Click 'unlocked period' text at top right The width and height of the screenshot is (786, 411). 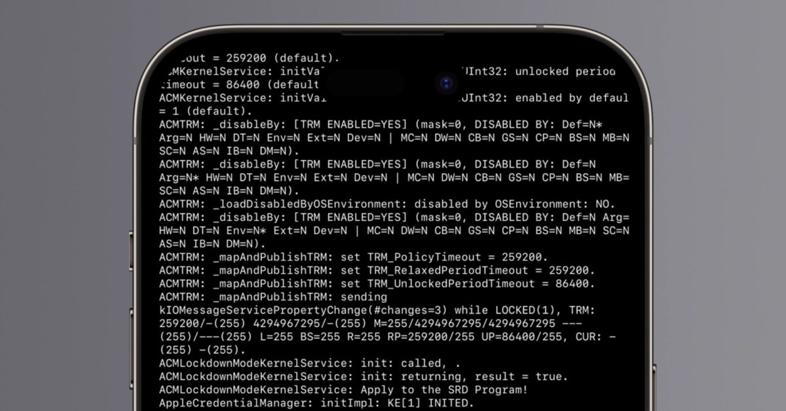pyautogui.click(x=565, y=71)
